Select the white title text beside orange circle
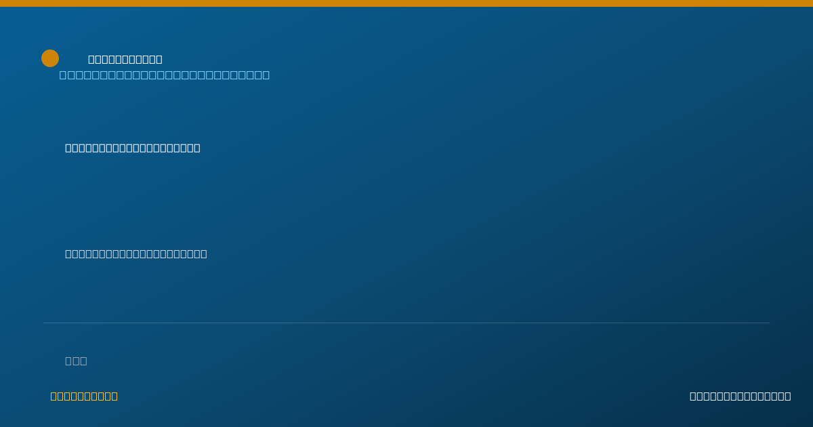This screenshot has height=427, width=813. pyautogui.click(x=125, y=59)
